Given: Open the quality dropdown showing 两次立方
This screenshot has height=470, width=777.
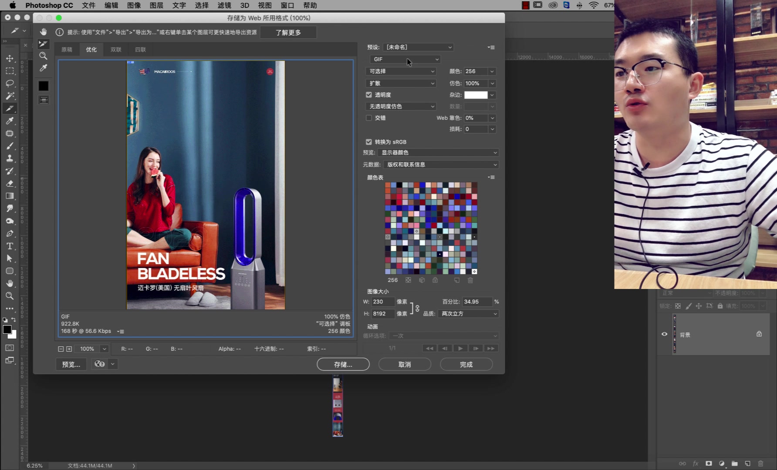Looking at the screenshot, I should pos(469,314).
